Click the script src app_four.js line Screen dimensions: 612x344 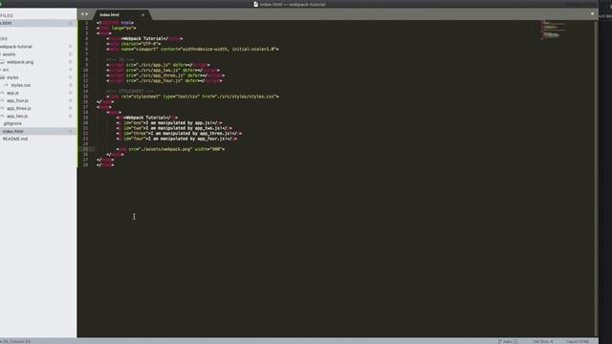point(164,80)
